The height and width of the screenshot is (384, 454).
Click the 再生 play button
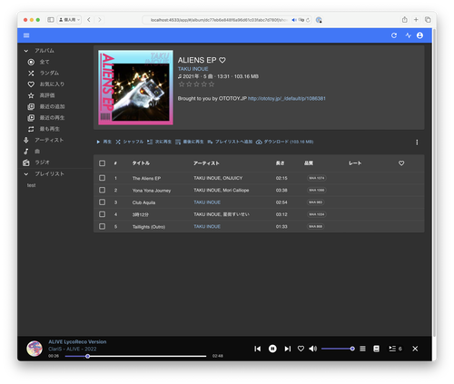click(x=104, y=142)
